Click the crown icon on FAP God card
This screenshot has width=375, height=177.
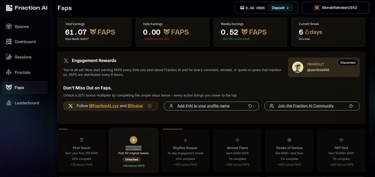coord(341,140)
